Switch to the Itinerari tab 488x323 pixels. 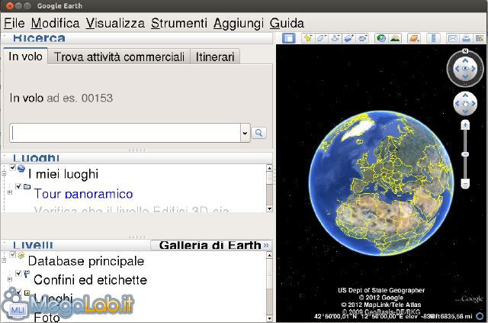[215, 57]
